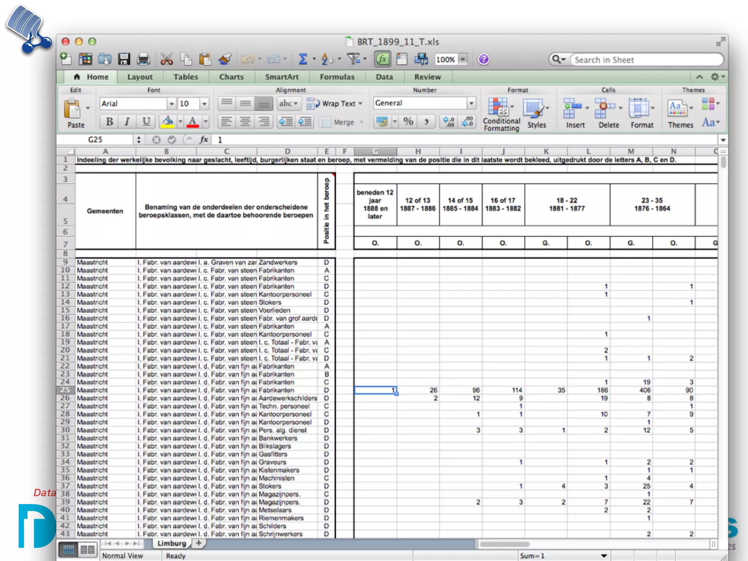Click the Save floppy disk icon

pyautogui.click(x=124, y=59)
